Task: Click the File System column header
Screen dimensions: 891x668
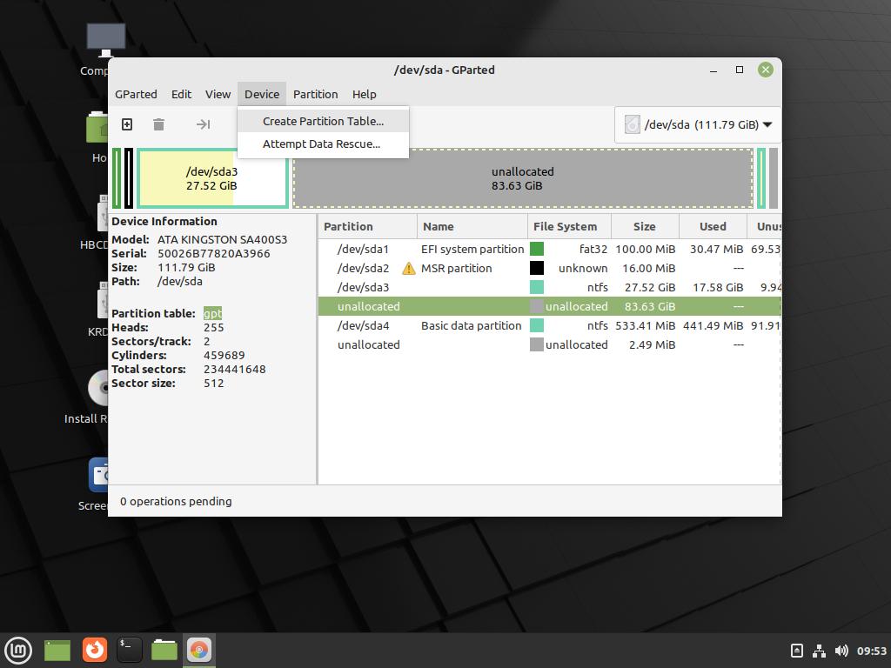Action: coord(565,226)
